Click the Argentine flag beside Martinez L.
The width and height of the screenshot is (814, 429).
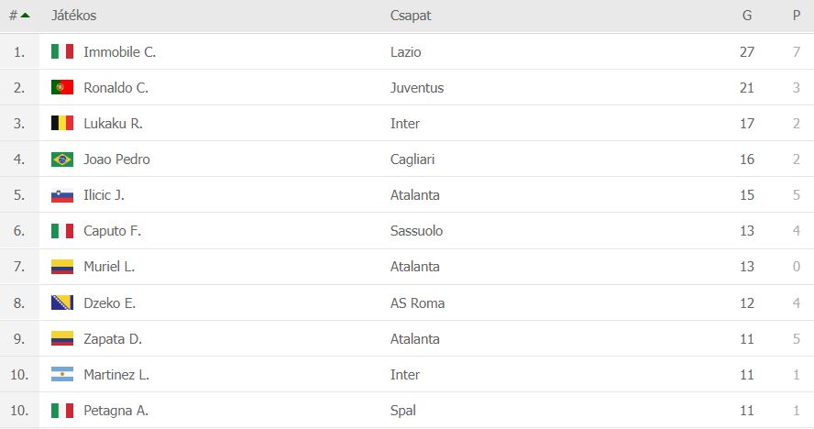coord(61,374)
